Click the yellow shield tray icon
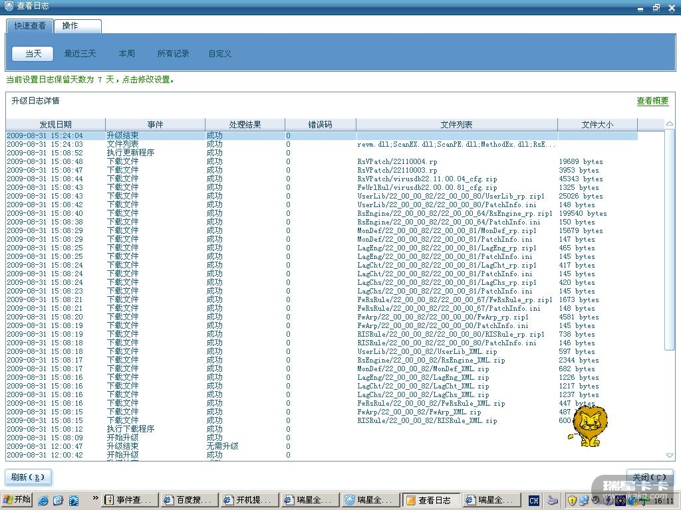 coord(571,500)
